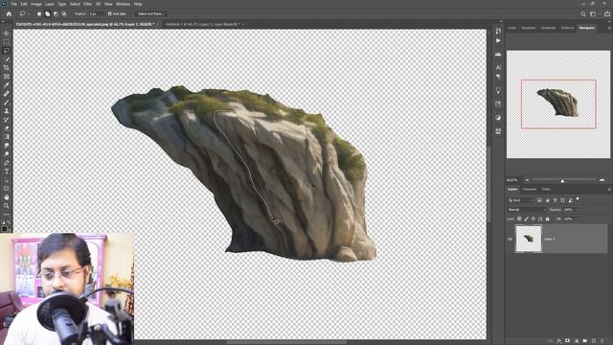Expand the collapsed panel dock arrows
The height and width of the screenshot is (345, 613).
tap(501, 21)
